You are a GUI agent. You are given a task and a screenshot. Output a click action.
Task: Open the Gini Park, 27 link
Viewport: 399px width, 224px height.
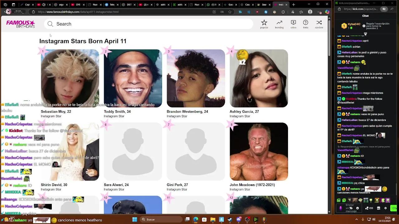tap(177, 185)
